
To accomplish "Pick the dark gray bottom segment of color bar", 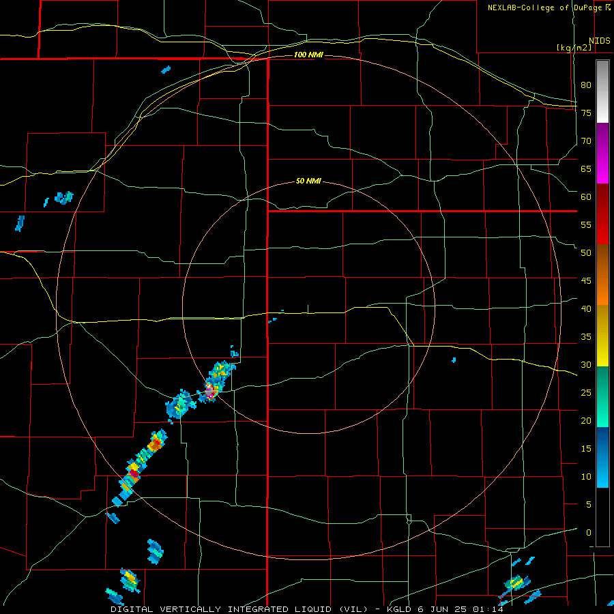I will (x=602, y=517).
